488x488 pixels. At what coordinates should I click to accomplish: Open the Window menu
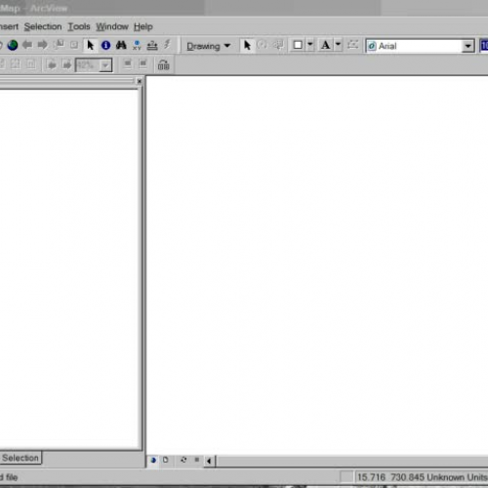112,26
